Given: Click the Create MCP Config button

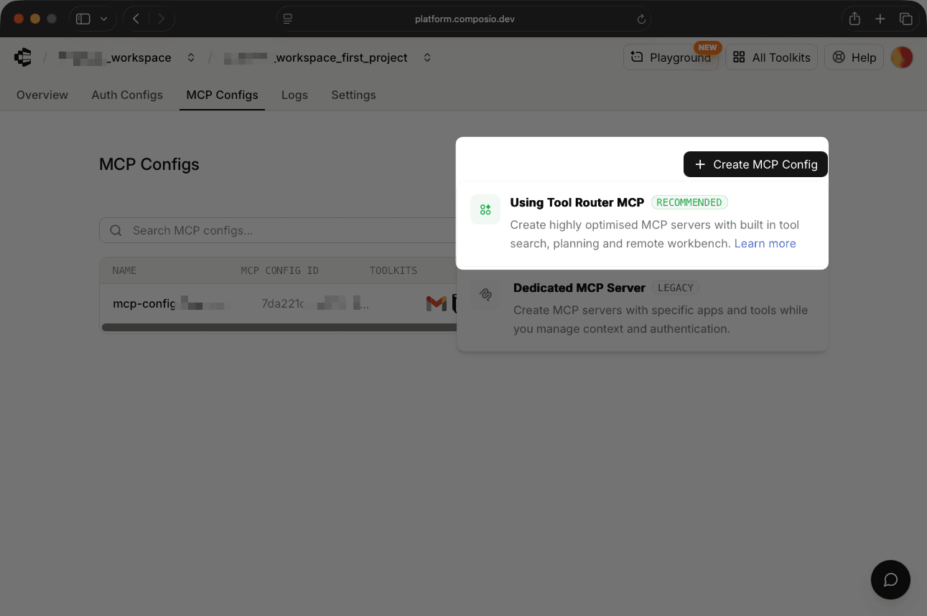Looking at the screenshot, I should (755, 164).
